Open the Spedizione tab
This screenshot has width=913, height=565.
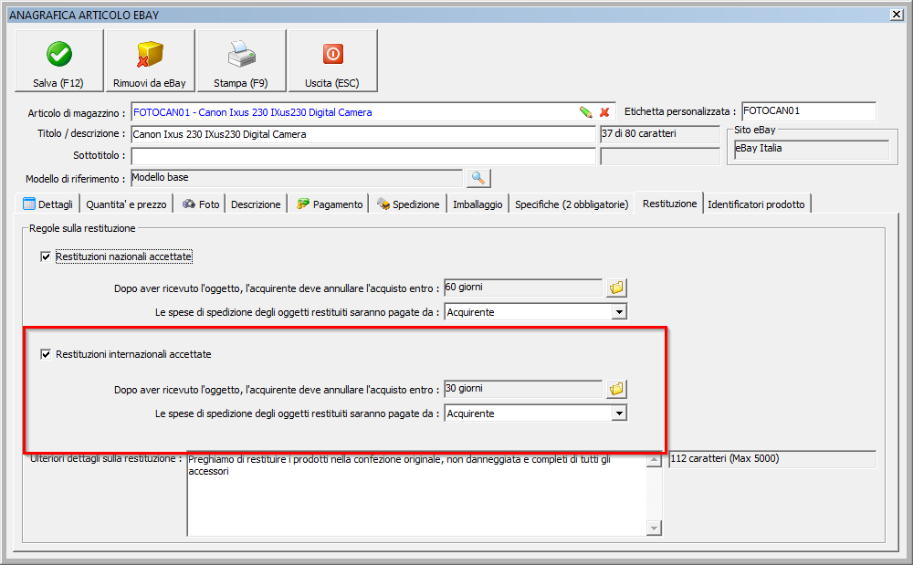coord(408,204)
